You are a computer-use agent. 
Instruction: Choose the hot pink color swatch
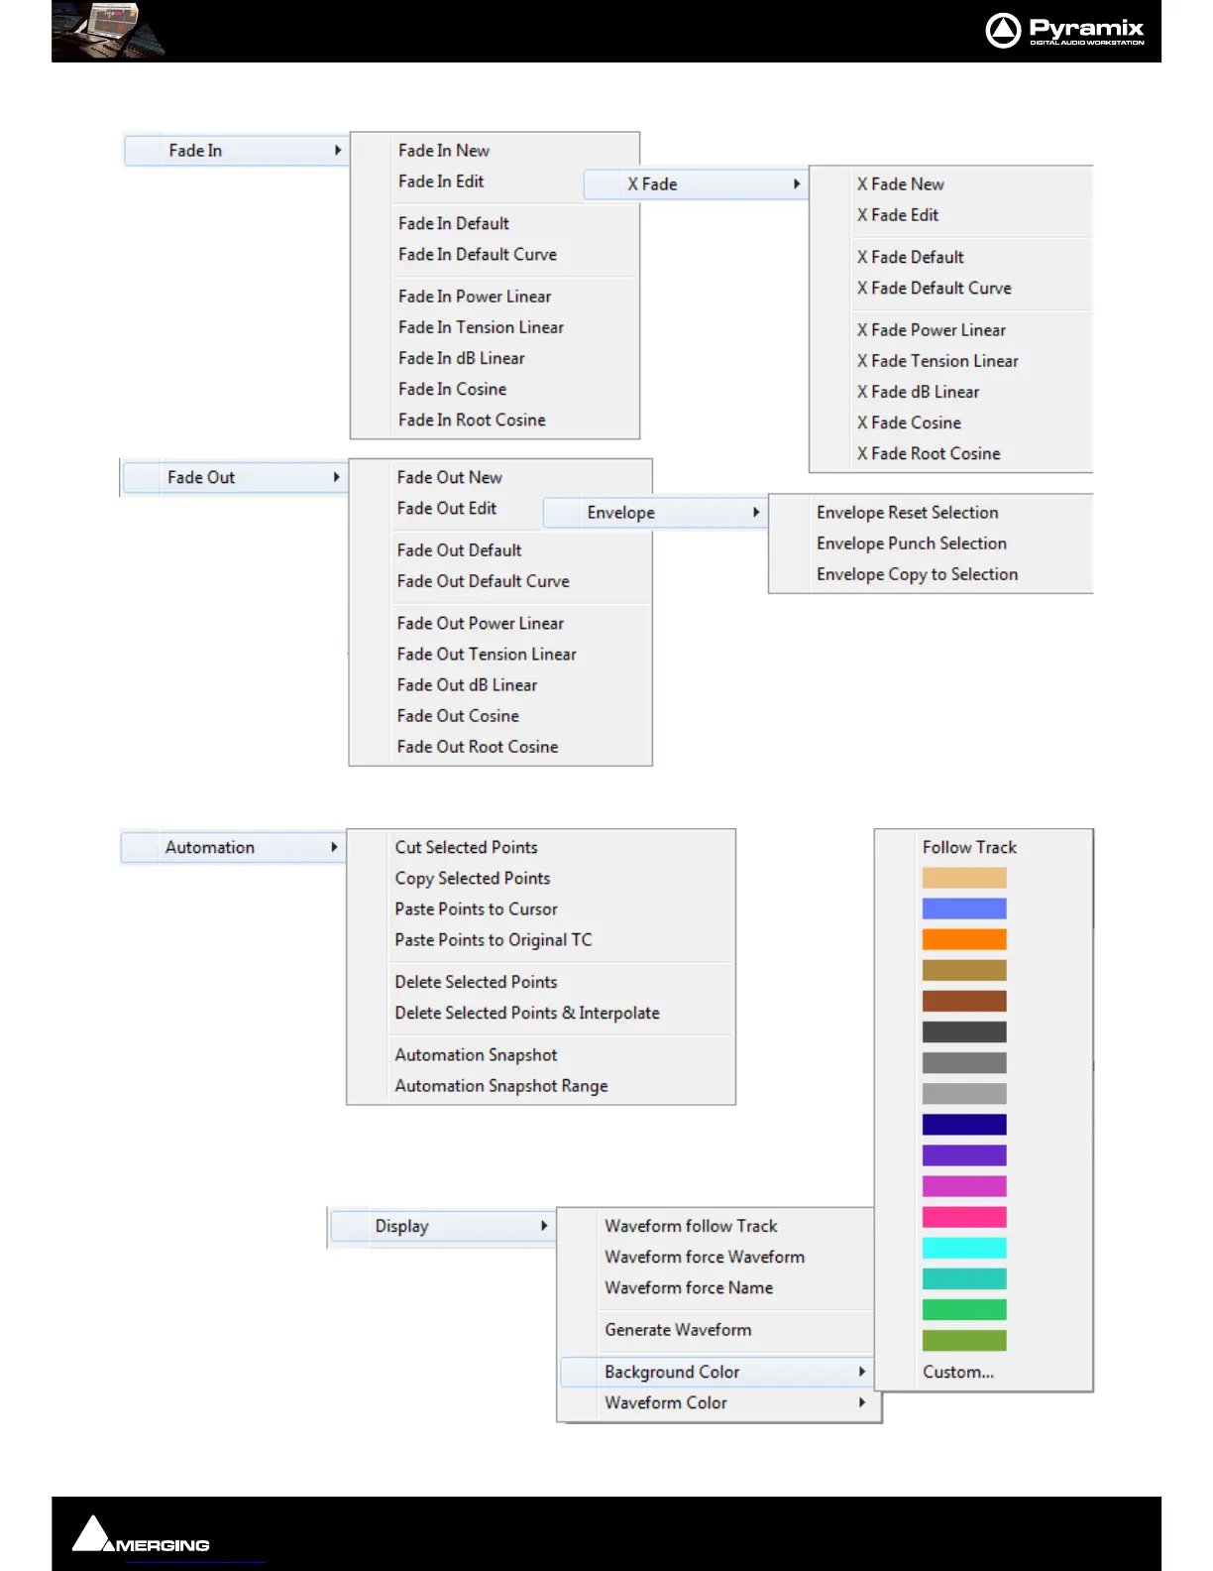(964, 1217)
